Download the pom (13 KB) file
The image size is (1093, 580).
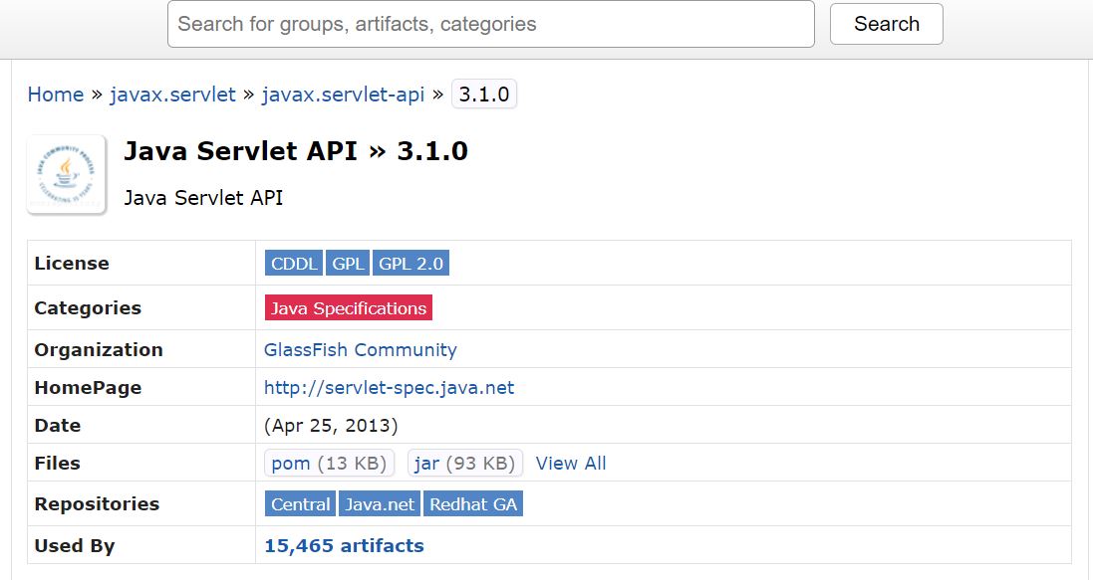[x=329, y=463]
